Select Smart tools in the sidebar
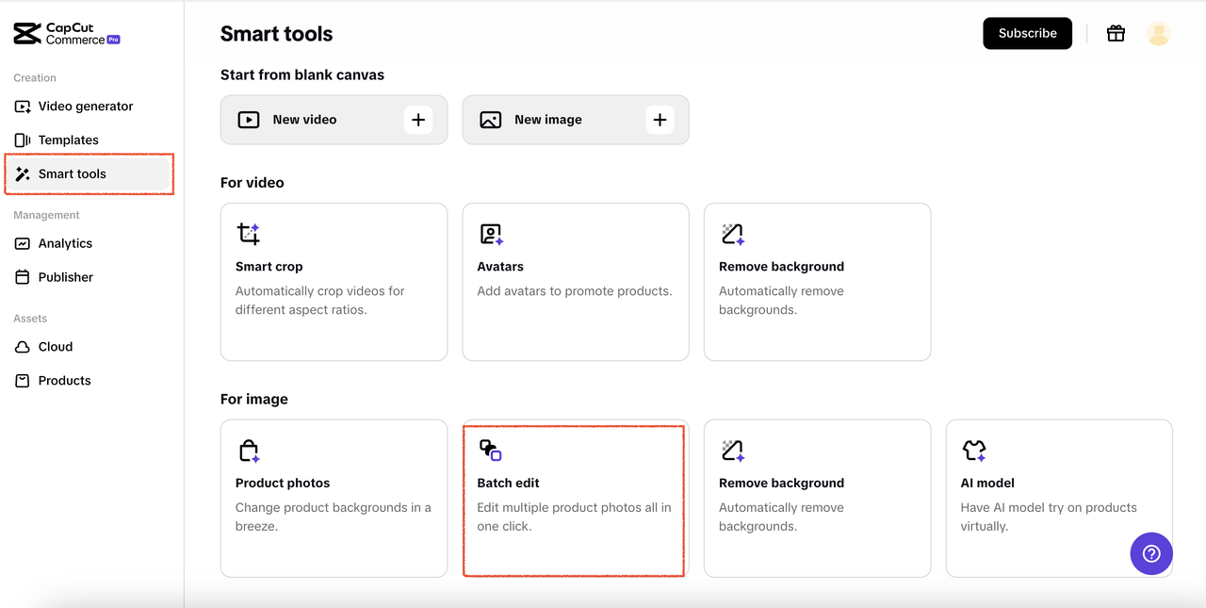Viewport: 1206px width, 608px height. (x=72, y=174)
